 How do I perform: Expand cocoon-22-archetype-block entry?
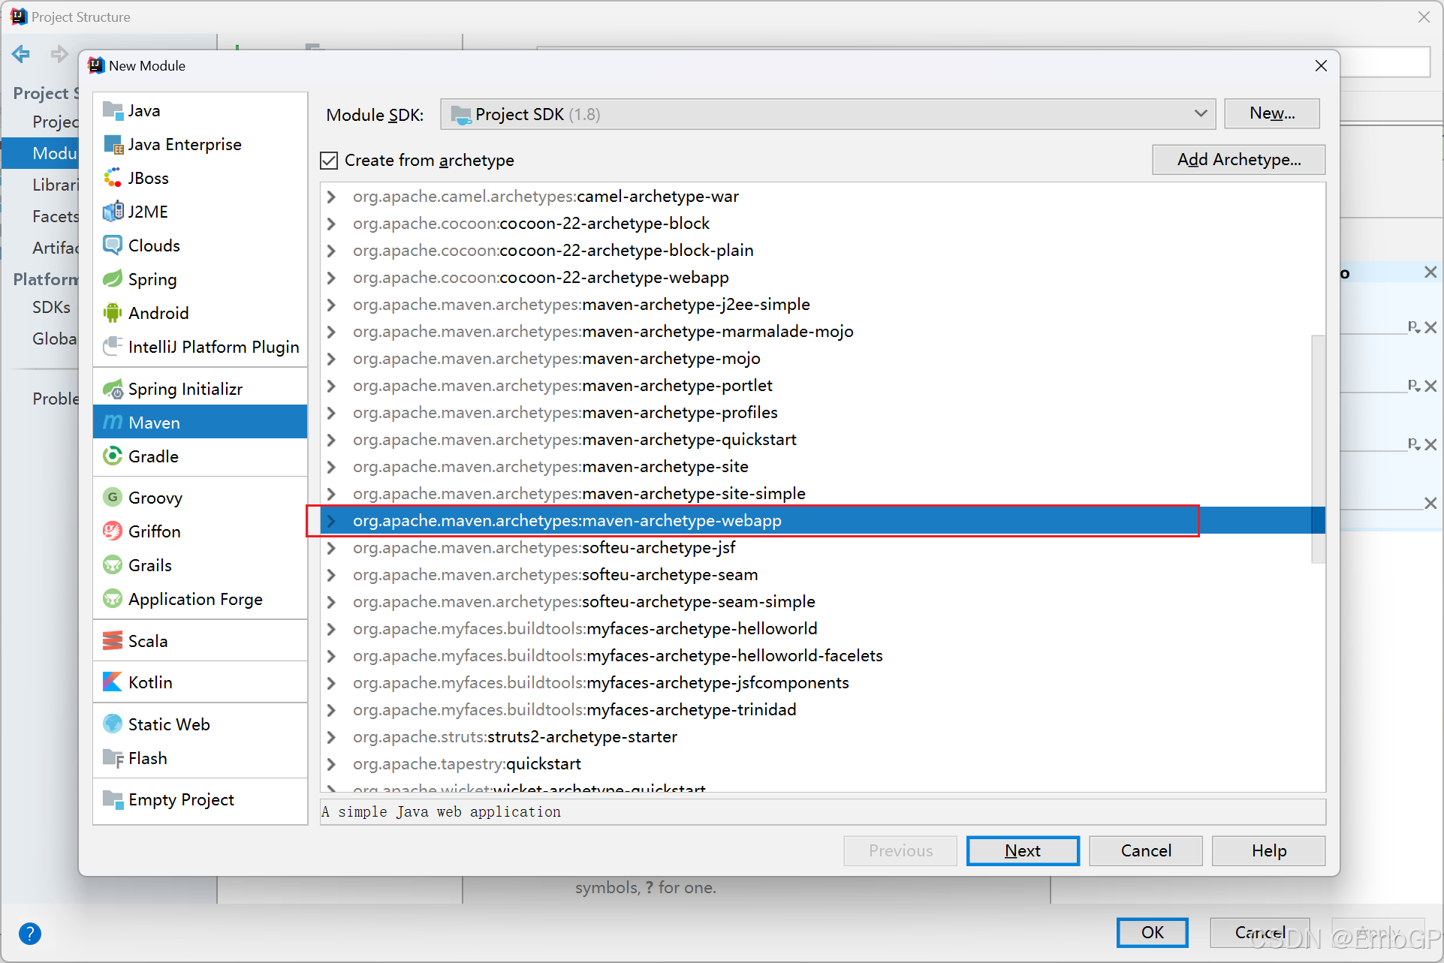[331, 224]
